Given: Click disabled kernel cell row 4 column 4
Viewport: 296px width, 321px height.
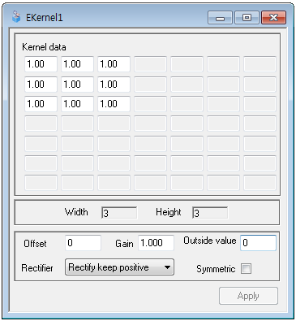Looking at the screenshot, I should 150,124.
